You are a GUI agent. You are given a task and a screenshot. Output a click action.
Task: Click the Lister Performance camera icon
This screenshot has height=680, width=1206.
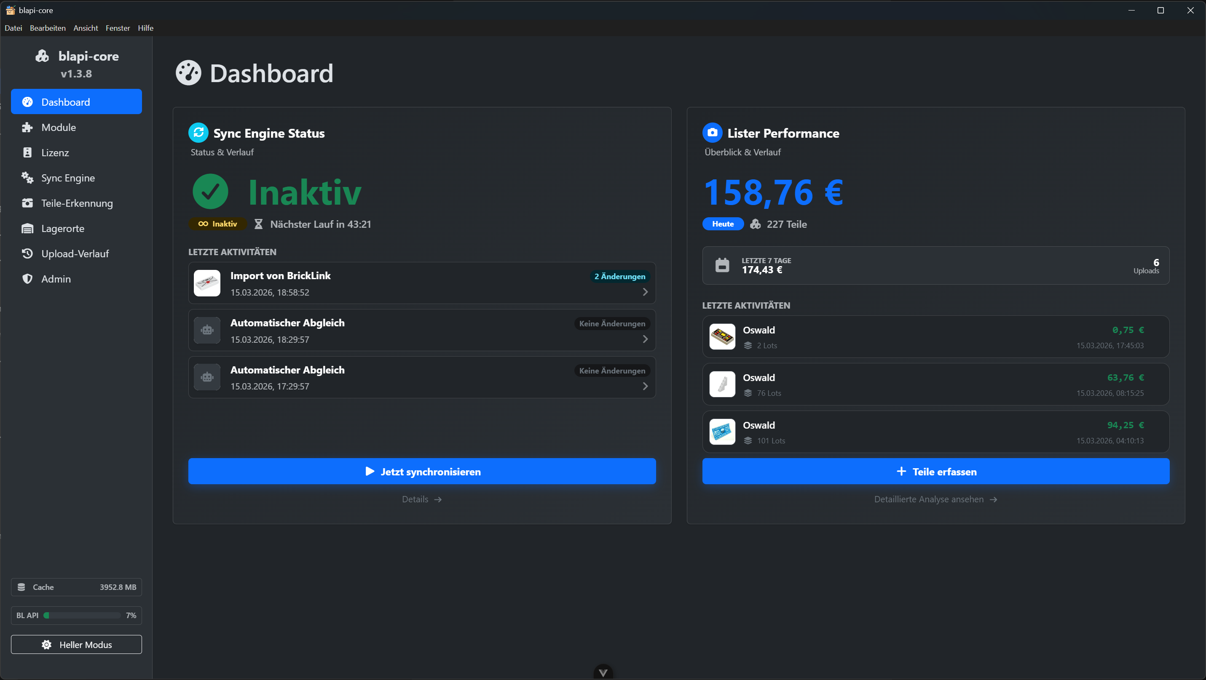click(712, 132)
